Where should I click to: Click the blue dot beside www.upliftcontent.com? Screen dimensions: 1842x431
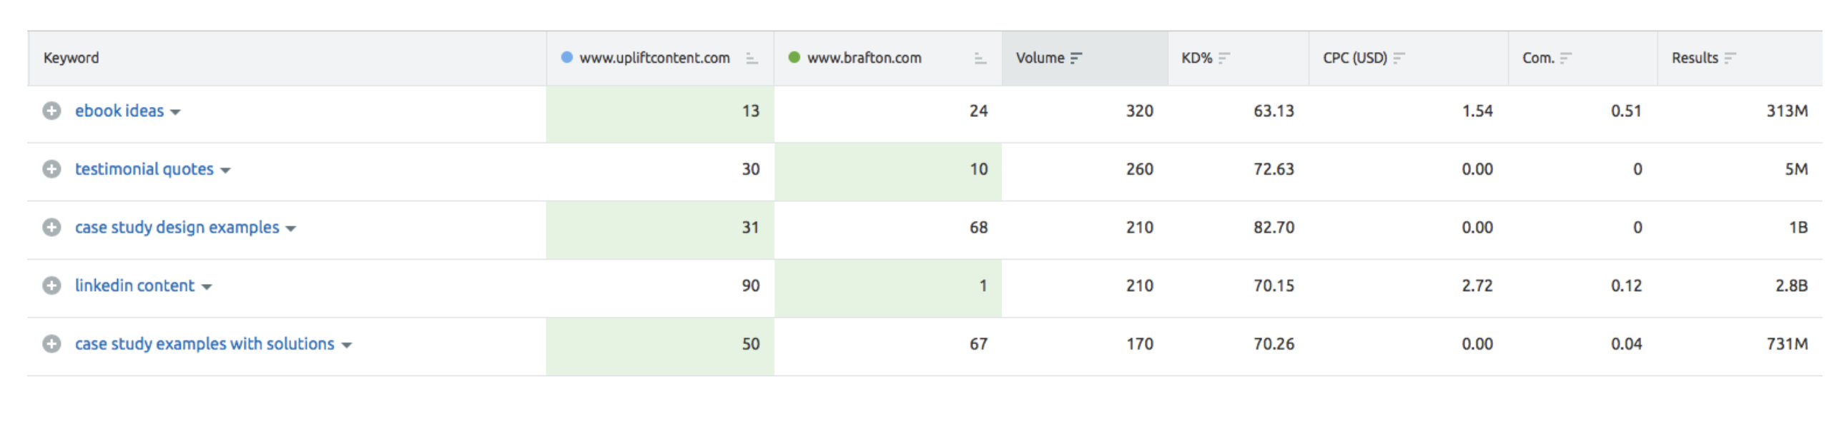[567, 57]
